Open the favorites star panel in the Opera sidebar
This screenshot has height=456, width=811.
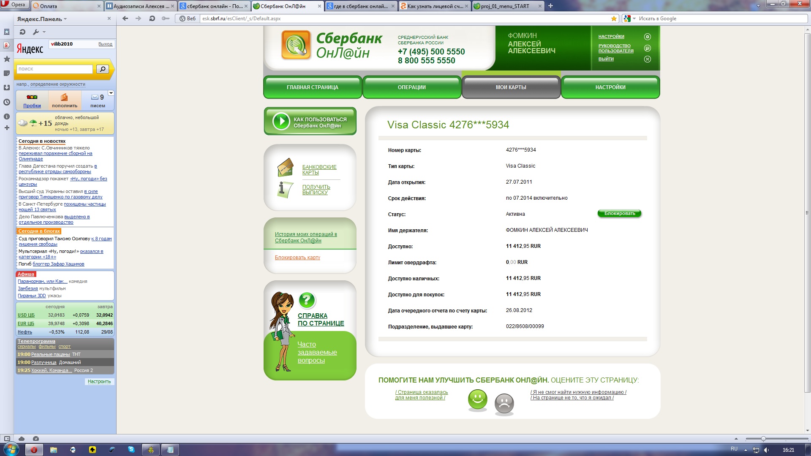pos(7,59)
